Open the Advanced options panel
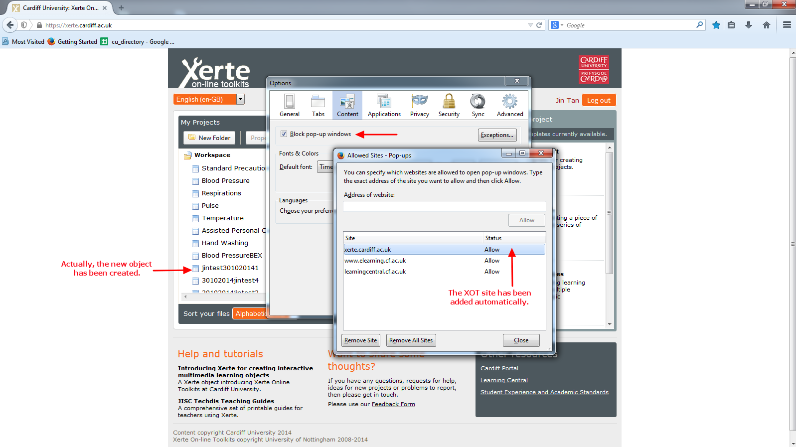Image resolution: width=796 pixels, height=447 pixels. [x=510, y=105]
